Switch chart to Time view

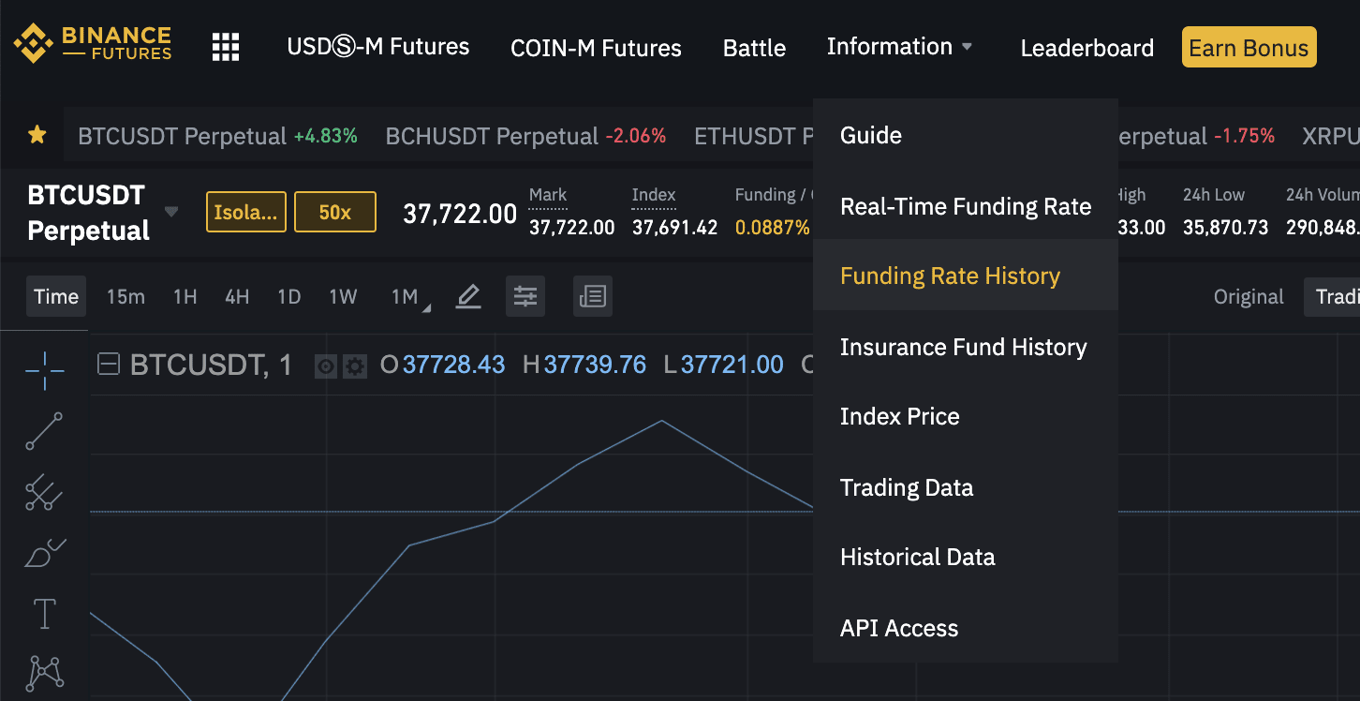point(56,296)
